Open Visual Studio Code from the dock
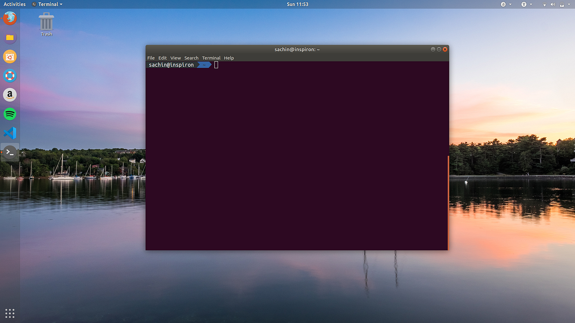Image resolution: width=575 pixels, height=323 pixels. coord(10,133)
